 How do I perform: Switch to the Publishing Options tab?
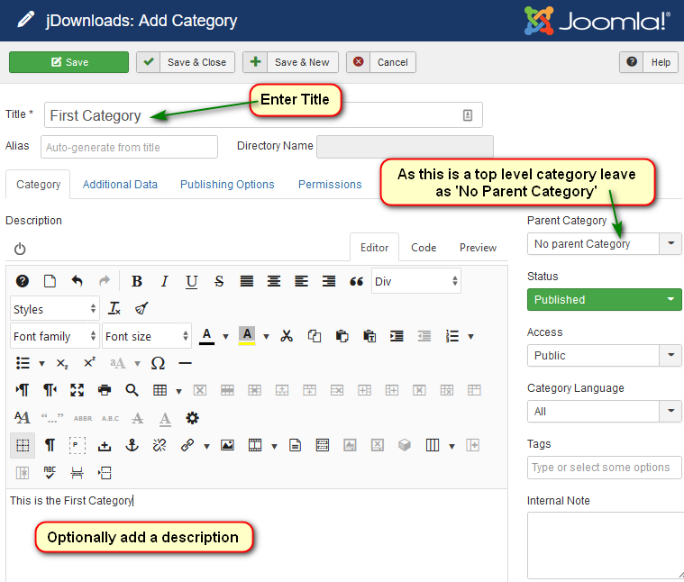pos(227,185)
